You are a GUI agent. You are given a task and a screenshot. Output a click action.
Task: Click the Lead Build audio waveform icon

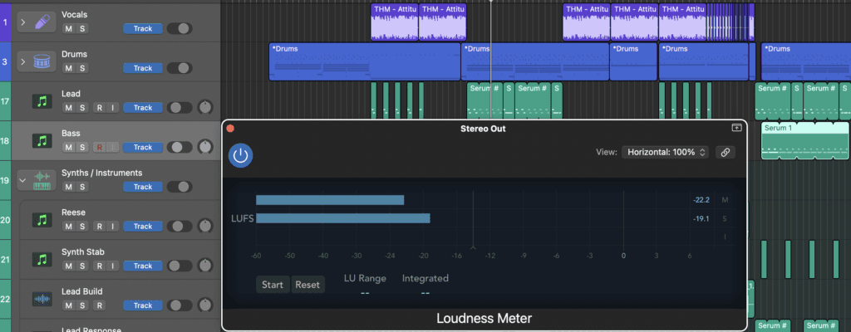click(x=42, y=299)
